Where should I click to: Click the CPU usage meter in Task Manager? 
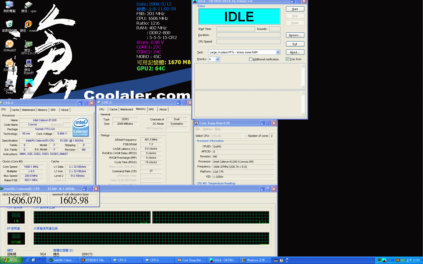pyautogui.click(x=16, y=217)
